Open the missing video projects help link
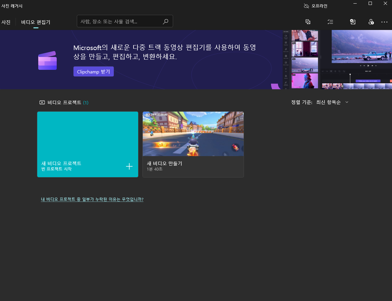The height and width of the screenshot is (301, 392). tap(92, 199)
